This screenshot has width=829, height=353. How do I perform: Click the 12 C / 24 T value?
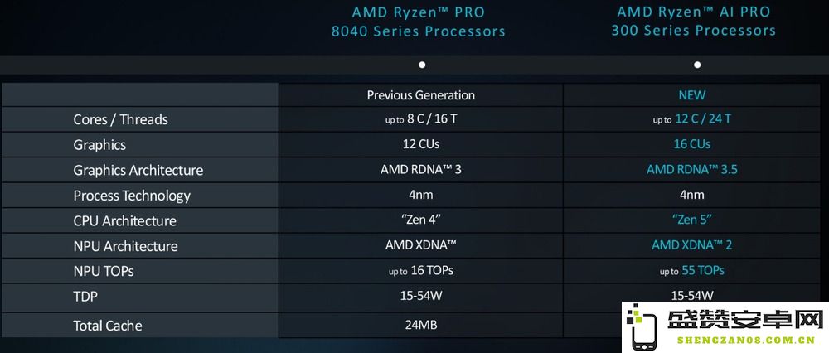point(703,118)
